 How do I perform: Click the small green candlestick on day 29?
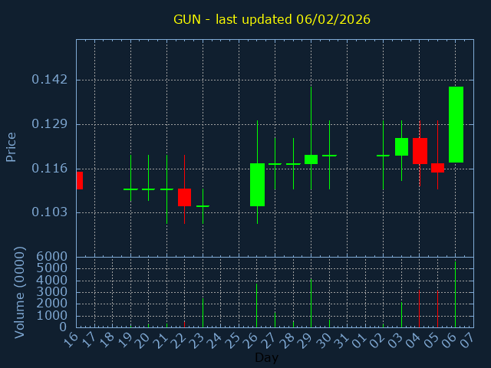pyautogui.click(x=311, y=159)
